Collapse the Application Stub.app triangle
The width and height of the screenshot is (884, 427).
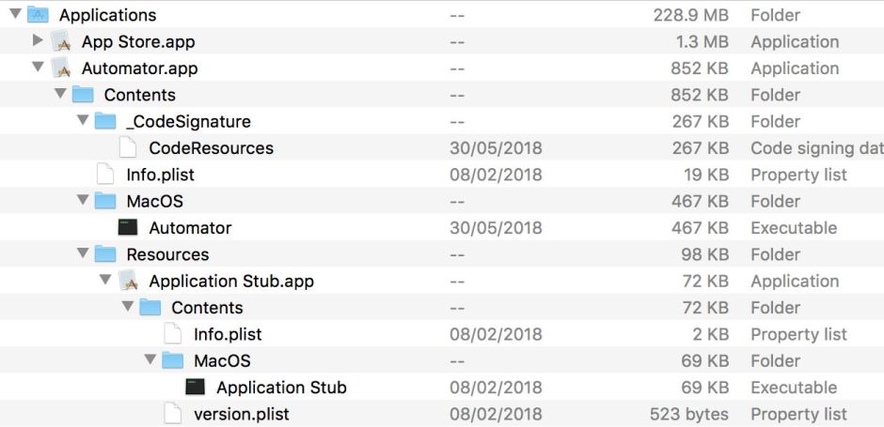pos(105,281)
